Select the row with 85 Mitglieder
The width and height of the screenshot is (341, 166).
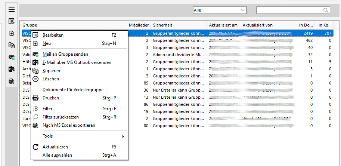tap(177, 83)
